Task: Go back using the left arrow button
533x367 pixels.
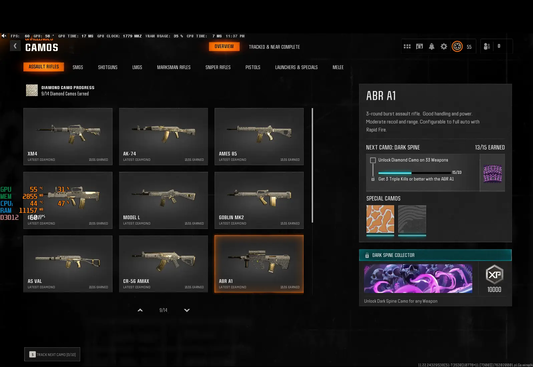Action: (15, 46)
